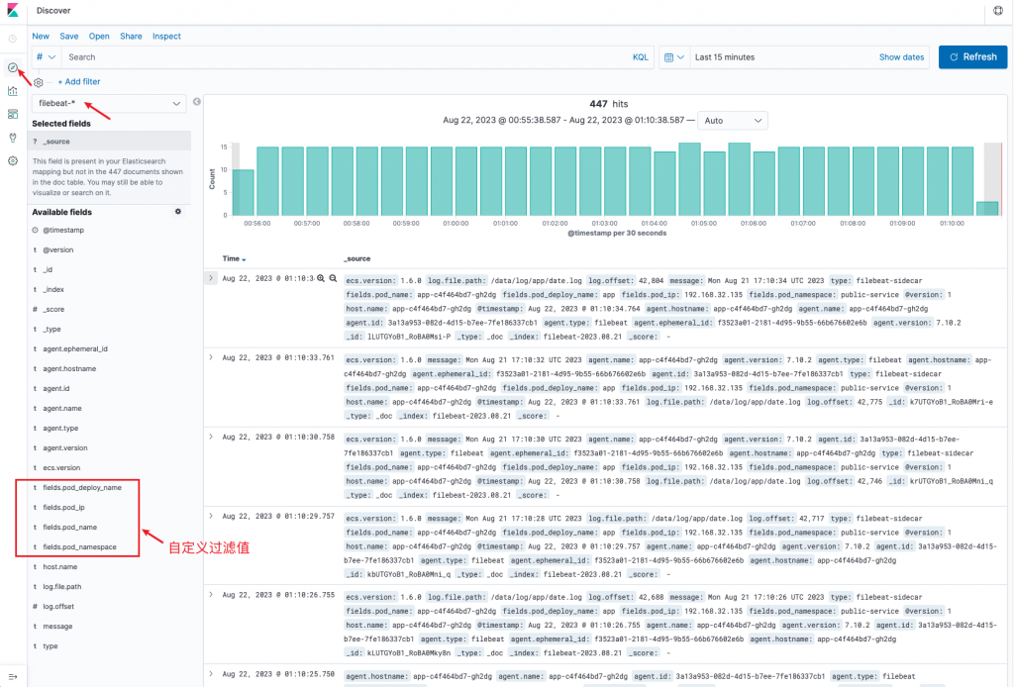Screen dimensions: 1014x687
Task: Click Last 15 minutes time range
Action: (x=725, y=56)
